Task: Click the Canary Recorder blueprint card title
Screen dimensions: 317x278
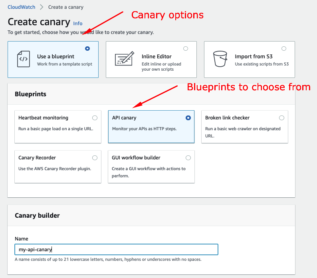Action: pos(37,158)
